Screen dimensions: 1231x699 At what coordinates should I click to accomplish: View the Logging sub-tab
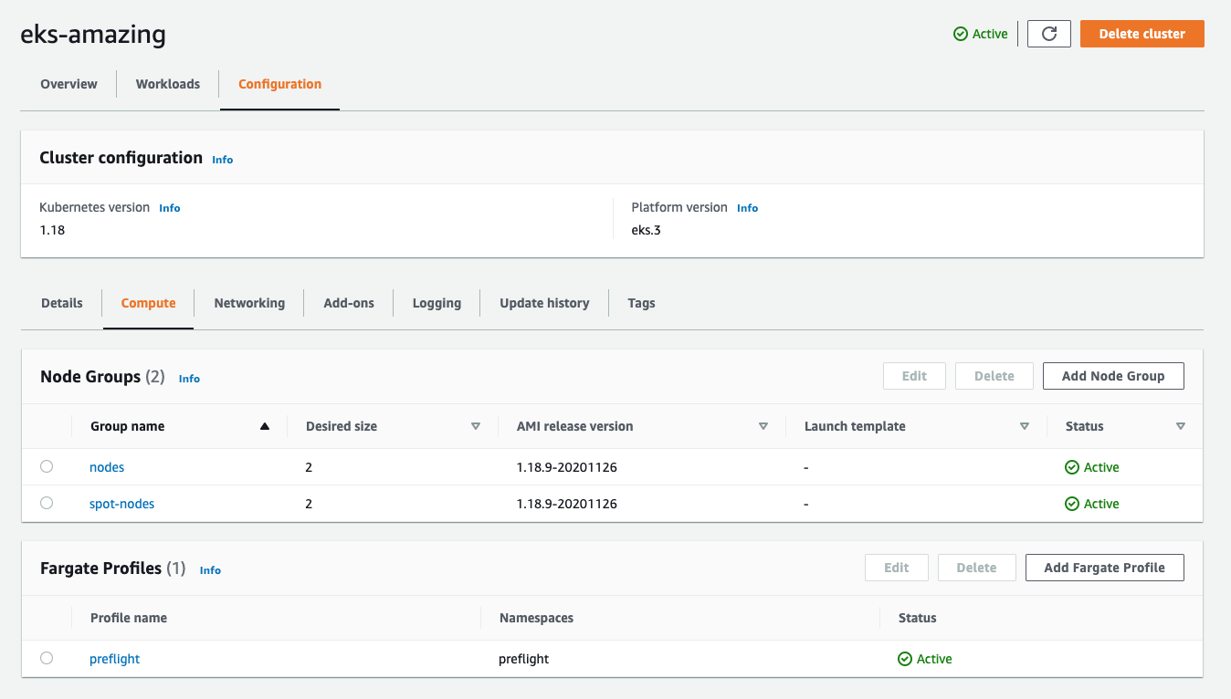(x=437, y=303)
